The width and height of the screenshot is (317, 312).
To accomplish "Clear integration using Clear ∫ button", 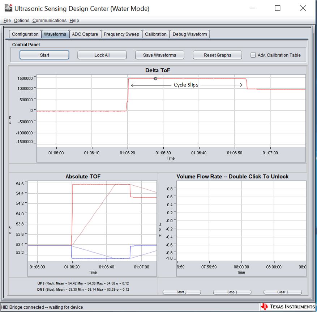I will [283, 292].
